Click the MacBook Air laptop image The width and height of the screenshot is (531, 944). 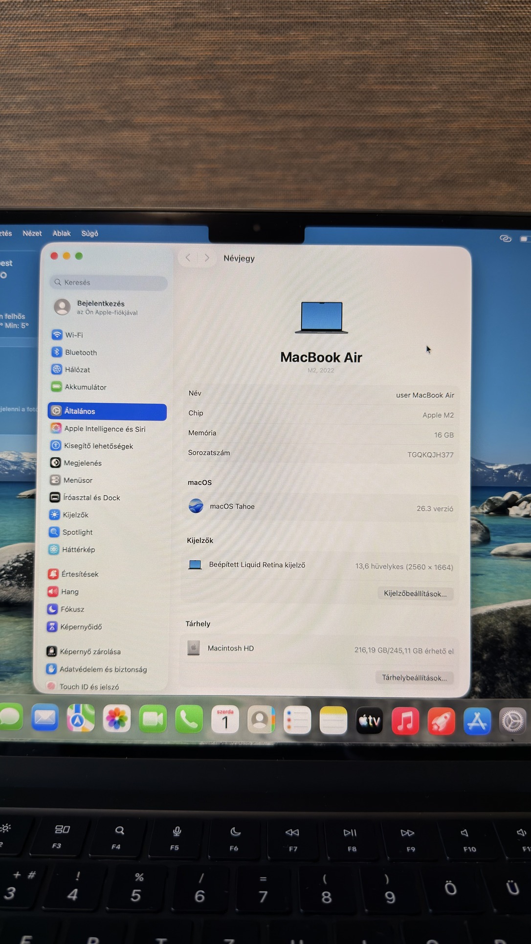pyautogui.click(x=321, y=318)
